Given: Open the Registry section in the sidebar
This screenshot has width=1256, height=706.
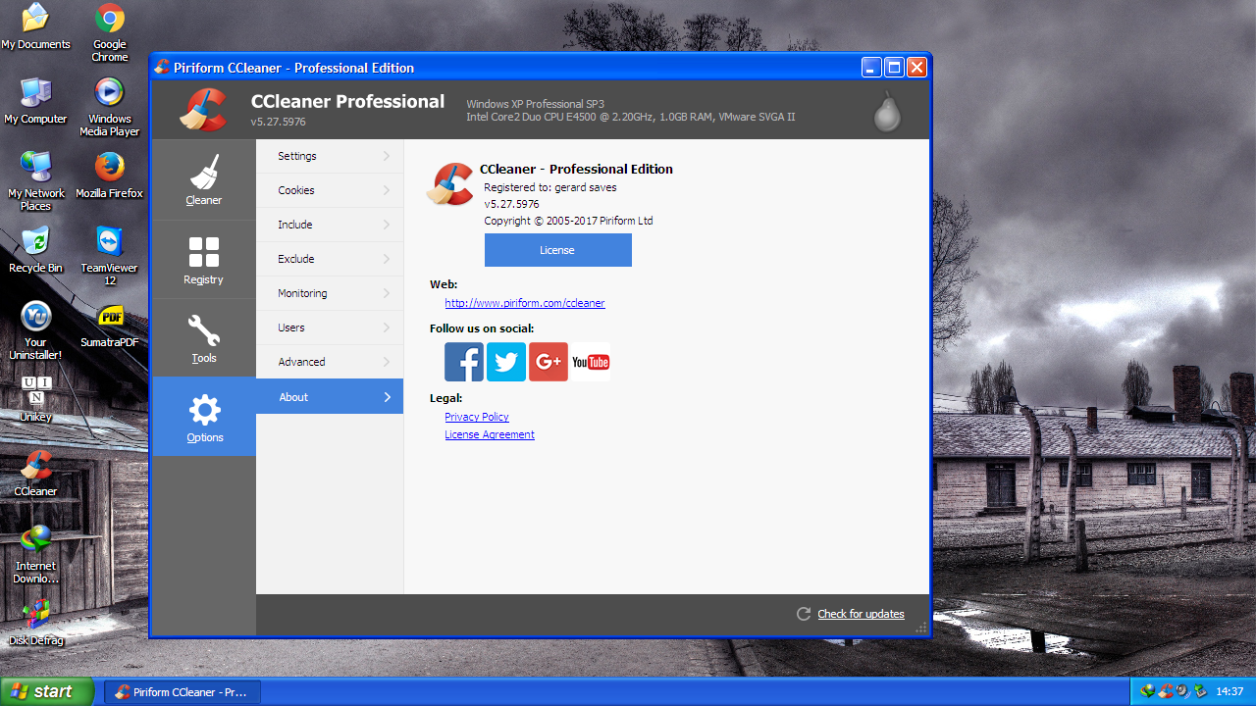Looking at the screenshot, I should click(204, 259).
